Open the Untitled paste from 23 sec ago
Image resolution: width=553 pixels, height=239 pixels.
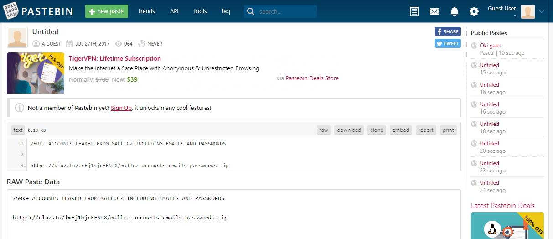(489, 163)
